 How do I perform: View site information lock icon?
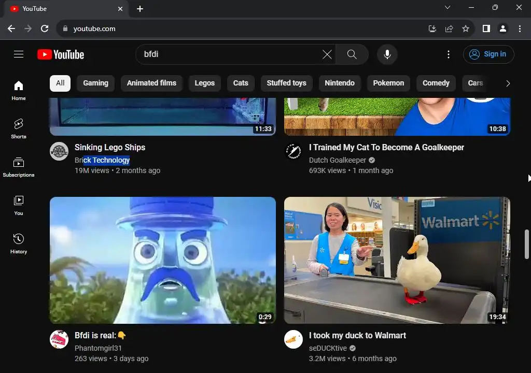[x=65, y=29]
